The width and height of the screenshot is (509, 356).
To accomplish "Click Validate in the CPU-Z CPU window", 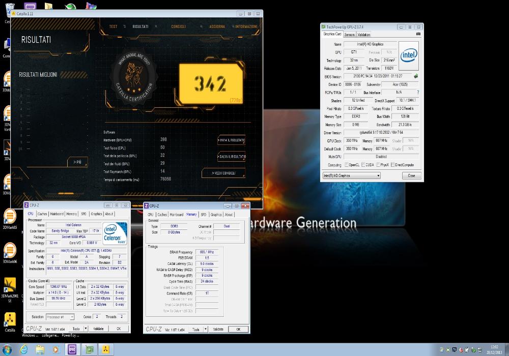I will coord(98,329).
